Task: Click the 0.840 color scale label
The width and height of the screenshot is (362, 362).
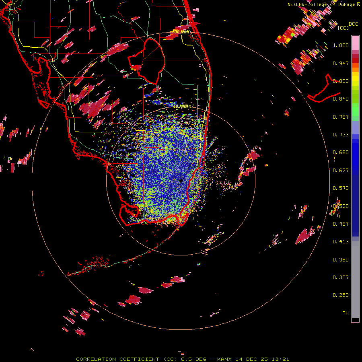Action: click(341, 99)
